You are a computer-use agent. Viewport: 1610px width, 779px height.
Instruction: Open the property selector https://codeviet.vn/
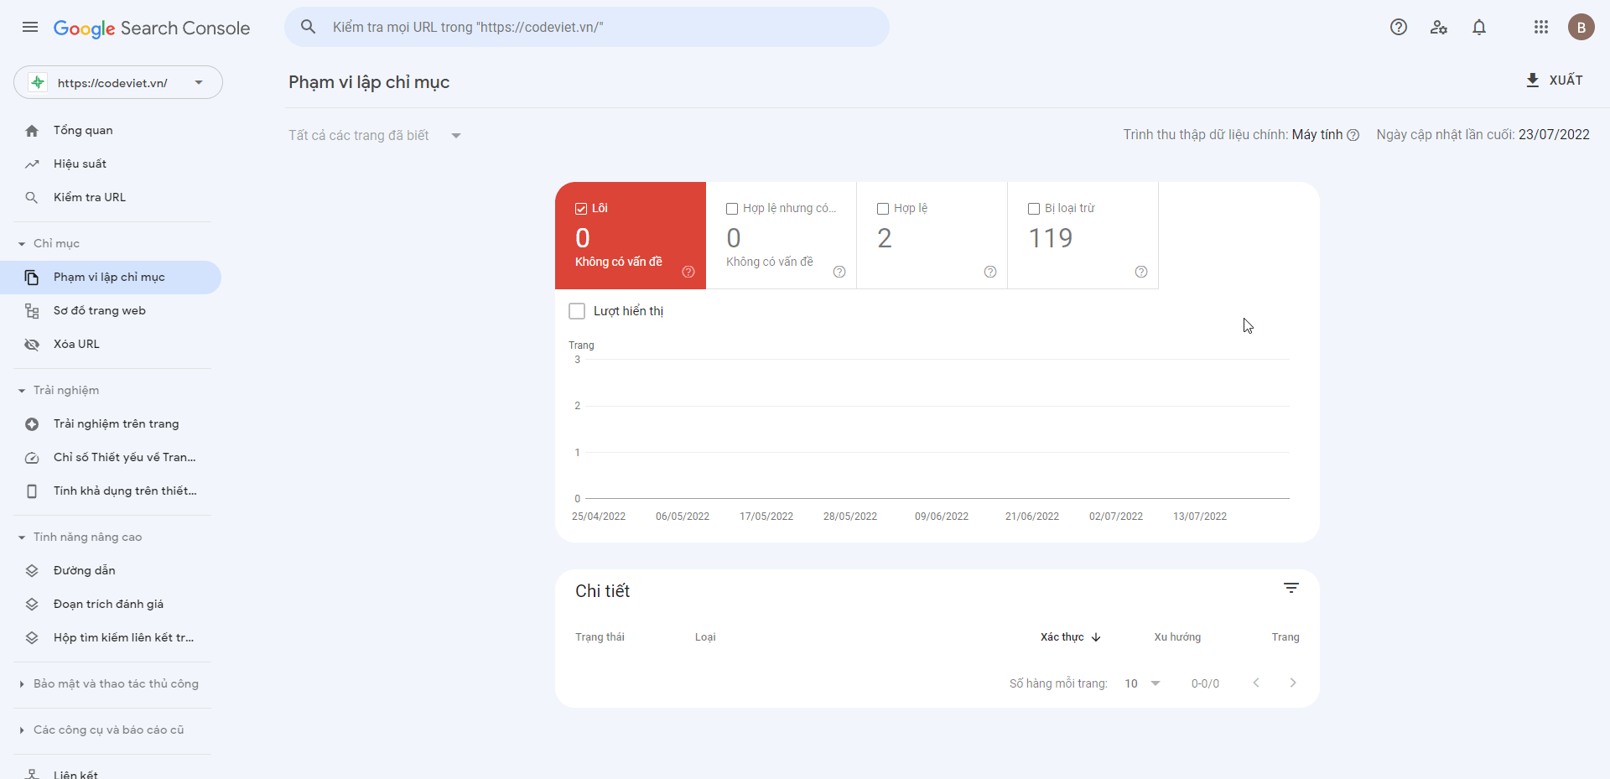[118, 82]
